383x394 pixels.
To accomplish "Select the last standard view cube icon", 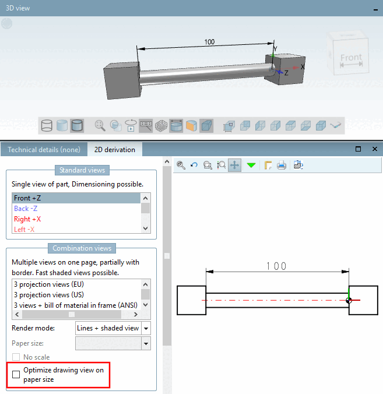I will coord(321,125).
